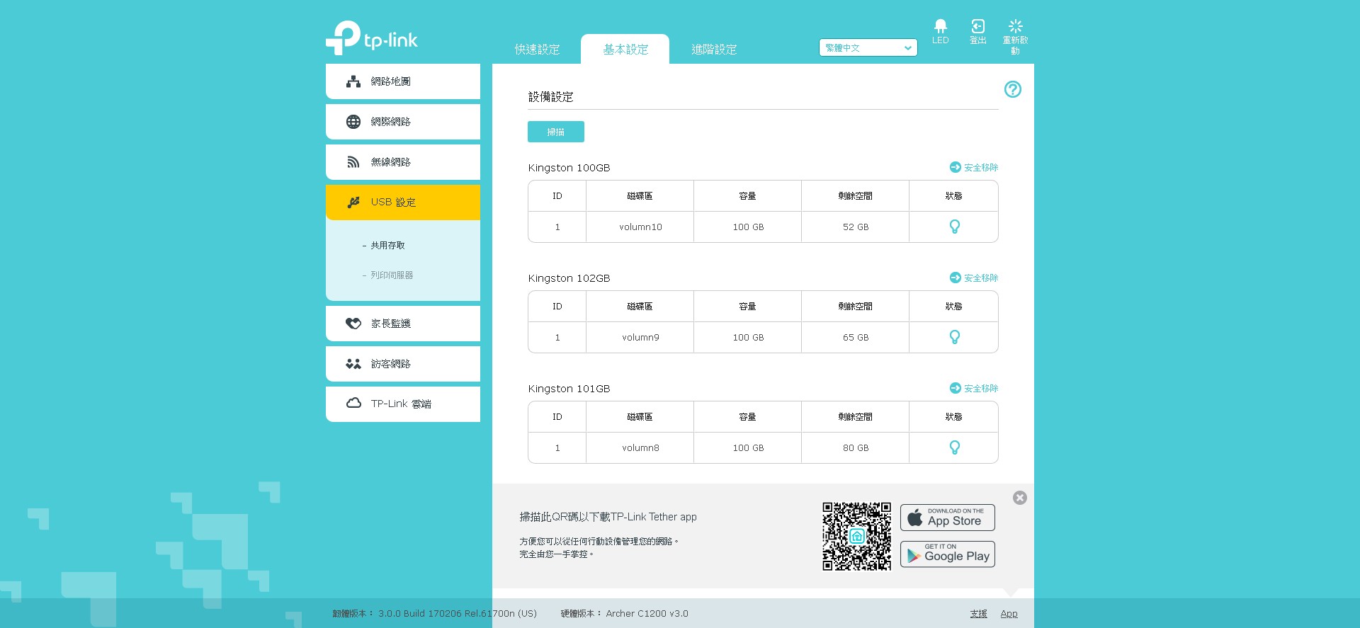
Task: Click the 設備設定 section heading
Action: click(x=550, y=97)
